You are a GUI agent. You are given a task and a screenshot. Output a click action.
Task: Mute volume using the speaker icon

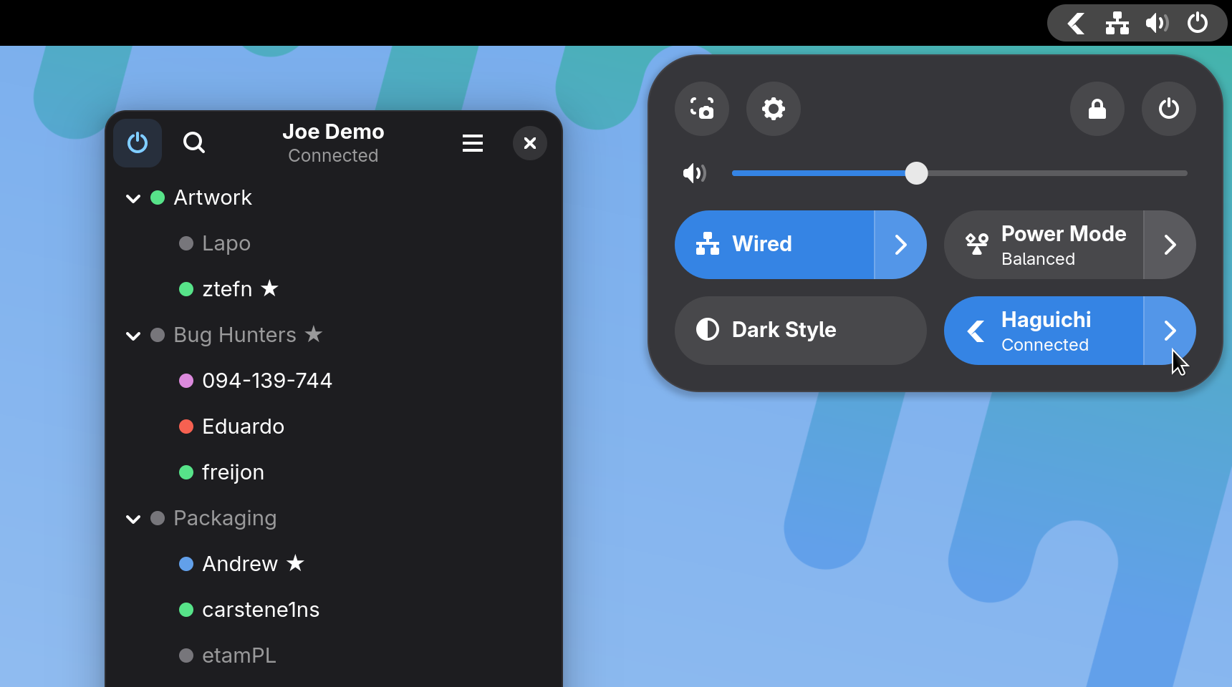pyautogui.click(x=694, y=173)
